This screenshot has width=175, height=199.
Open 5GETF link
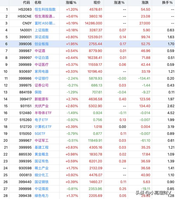[x=40, y=133]
